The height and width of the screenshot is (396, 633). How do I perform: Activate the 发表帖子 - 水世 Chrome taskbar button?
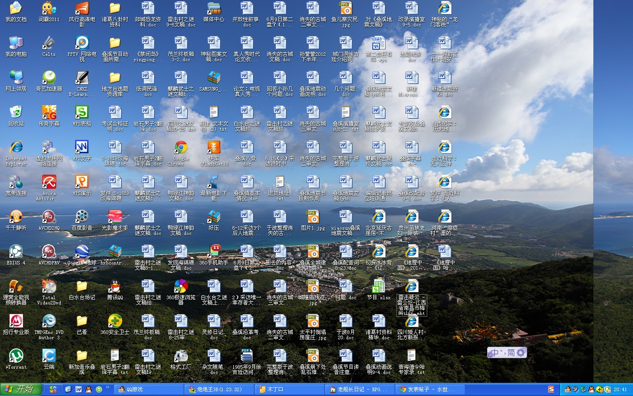[x=429, y=389]
